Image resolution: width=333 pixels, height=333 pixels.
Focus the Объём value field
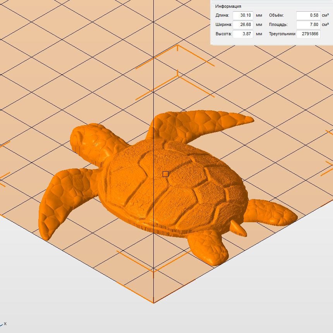tap(308, 15)
